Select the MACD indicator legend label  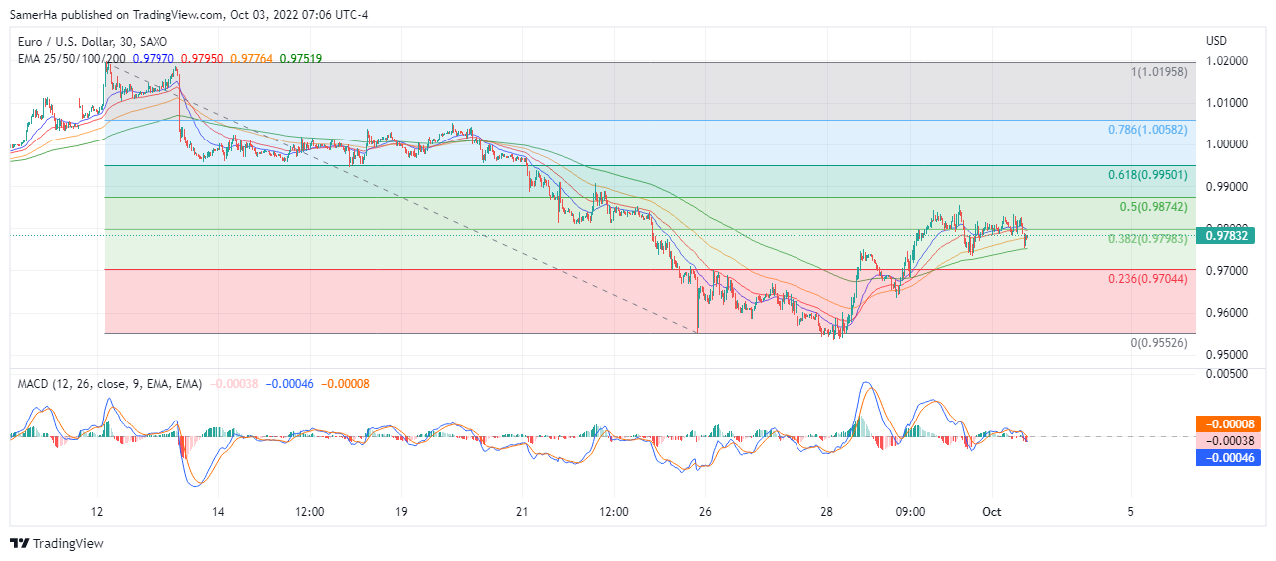coord(110,383)
